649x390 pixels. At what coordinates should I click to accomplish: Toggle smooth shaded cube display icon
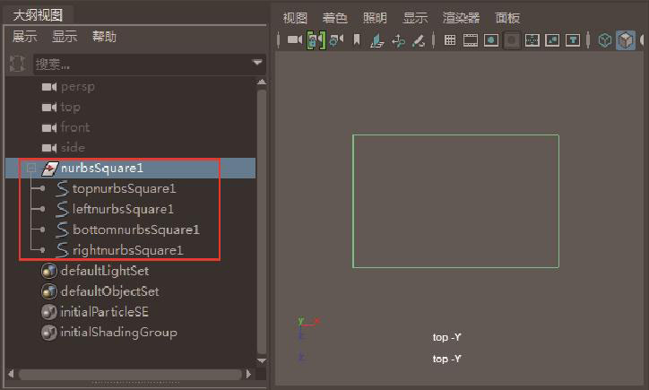pyautogui.click(x=626, y=40)
